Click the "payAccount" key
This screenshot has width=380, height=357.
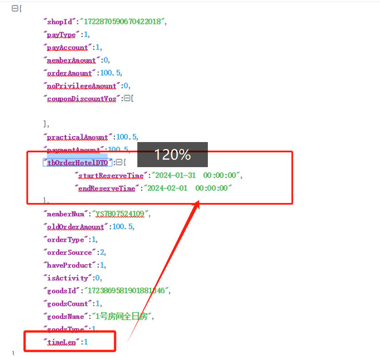[68, 47]
